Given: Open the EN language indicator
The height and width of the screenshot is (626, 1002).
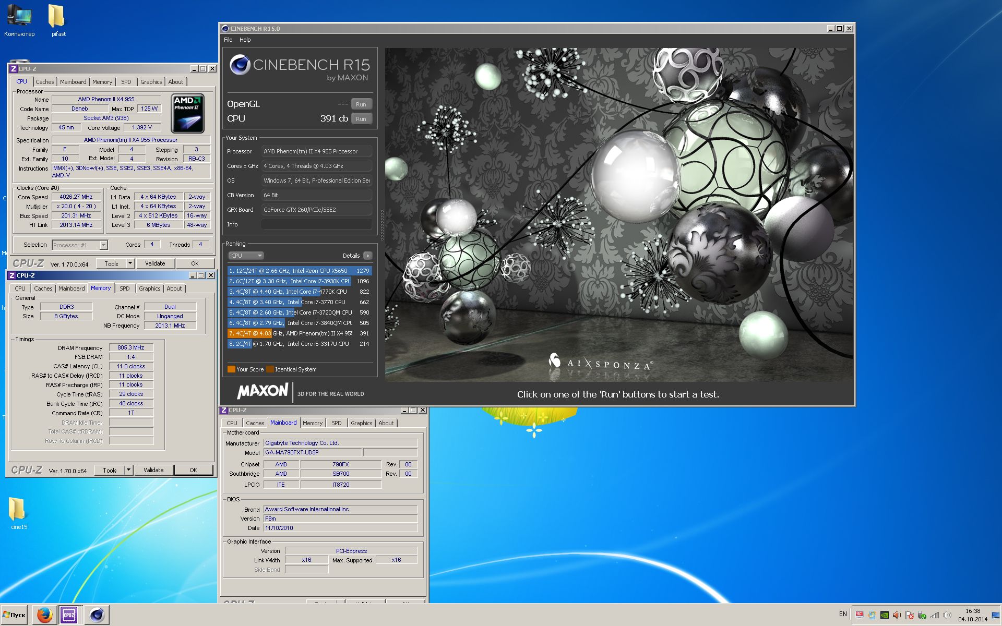Looking at the screenshot, I should tap(843, 614).
